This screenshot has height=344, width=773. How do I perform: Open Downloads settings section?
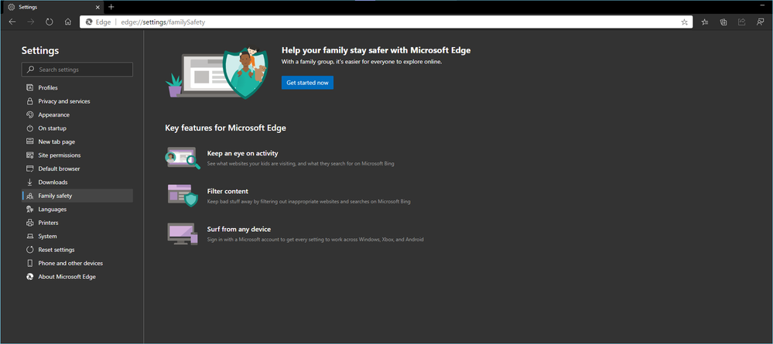tap(77, 182)
